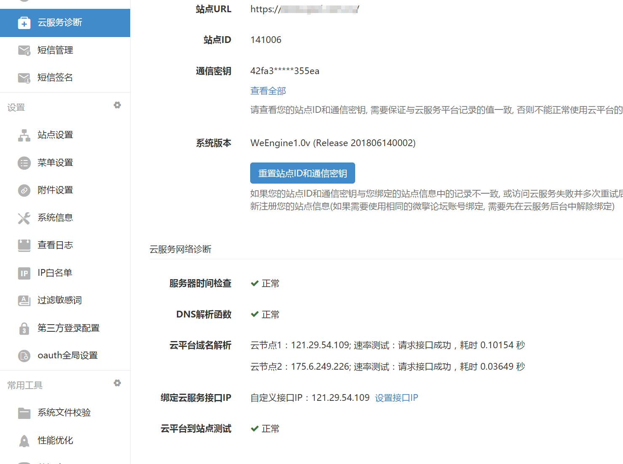Click the 查看日志 calendar icon
The image size is (623, 464).
click(24, 245)
